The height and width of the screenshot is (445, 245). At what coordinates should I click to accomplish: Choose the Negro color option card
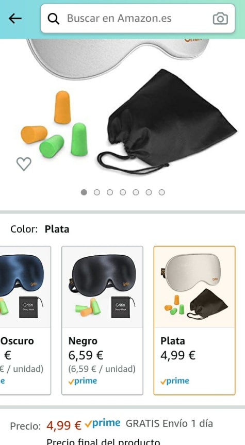click(x=102, y=320)
